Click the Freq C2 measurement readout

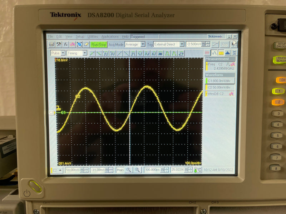point(220,66)
